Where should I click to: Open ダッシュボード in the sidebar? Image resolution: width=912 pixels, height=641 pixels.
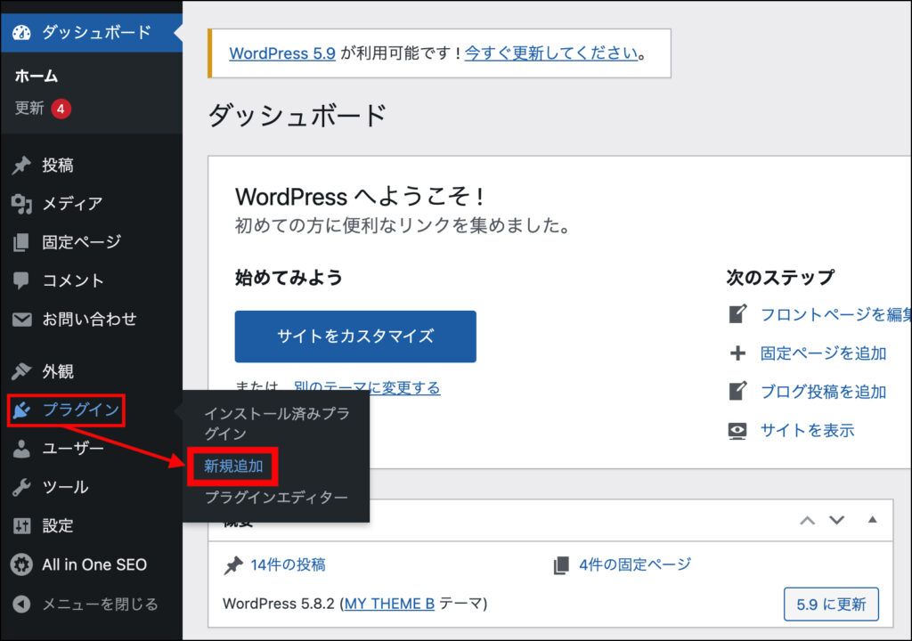(92, 33)
